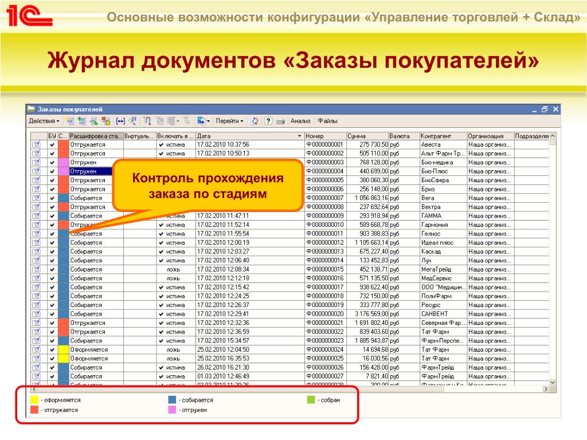Viewport: 587px width, 440px height.
Task: Click the document icon in the САНВЕНТ row
Action: (x=36, y=313)
